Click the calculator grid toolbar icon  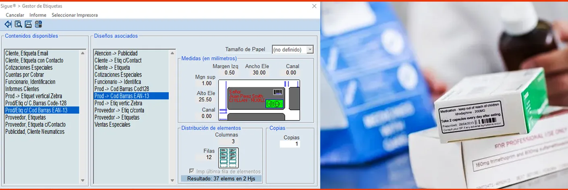38,25
